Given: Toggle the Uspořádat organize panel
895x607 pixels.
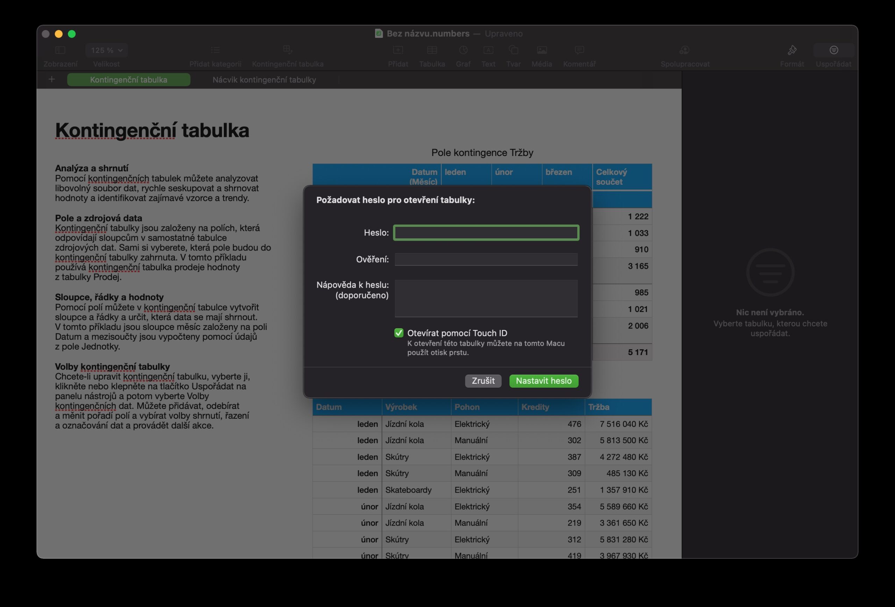Looking at the screenshot, I should [833, 50].
